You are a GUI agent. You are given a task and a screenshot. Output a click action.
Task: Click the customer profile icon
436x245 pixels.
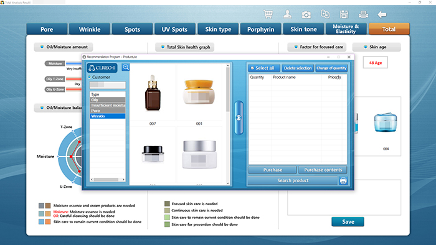click(x=287, y=14)
